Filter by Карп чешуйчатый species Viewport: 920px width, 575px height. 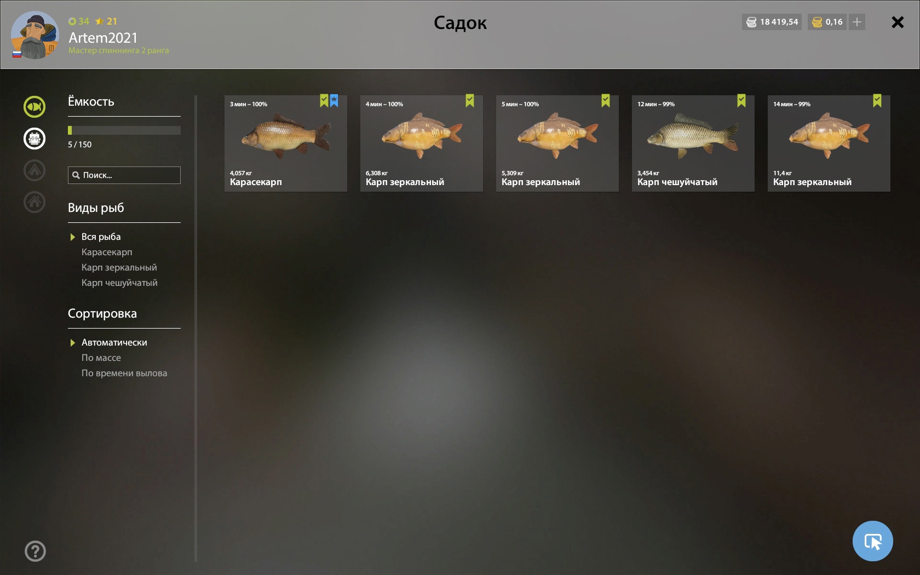[x=119, y=283]
